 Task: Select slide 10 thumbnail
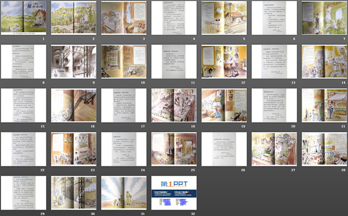[x=124, y=62]
